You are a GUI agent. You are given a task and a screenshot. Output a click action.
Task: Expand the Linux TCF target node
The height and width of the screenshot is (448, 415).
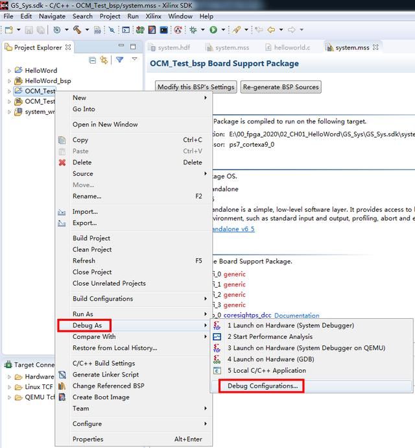[9, 387]
